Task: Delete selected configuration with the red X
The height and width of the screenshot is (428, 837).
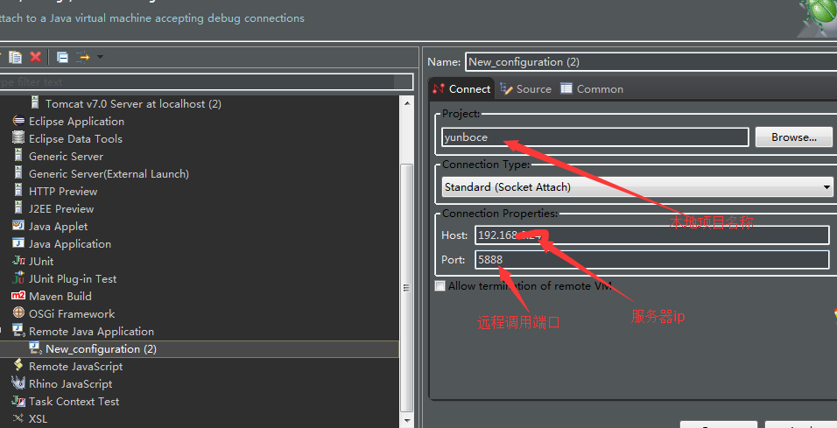Action: pyautogui.click(x=35, y=57)
